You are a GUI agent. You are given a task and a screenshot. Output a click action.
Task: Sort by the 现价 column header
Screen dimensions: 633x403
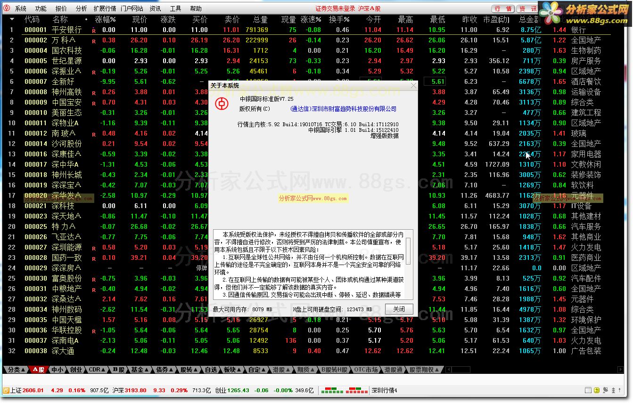coord(140,19)
